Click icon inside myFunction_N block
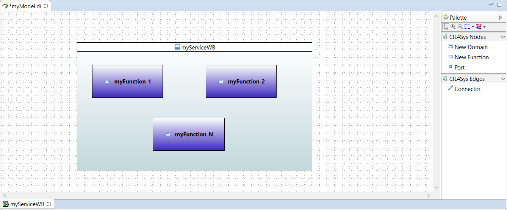This screenshot has width=507, height=210. coord(168,134)
